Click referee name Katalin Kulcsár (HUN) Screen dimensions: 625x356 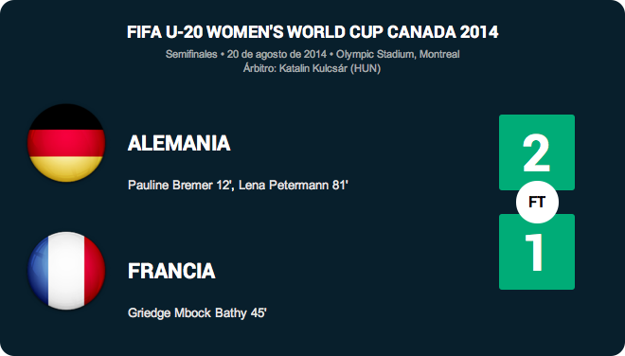click(330, 68)
